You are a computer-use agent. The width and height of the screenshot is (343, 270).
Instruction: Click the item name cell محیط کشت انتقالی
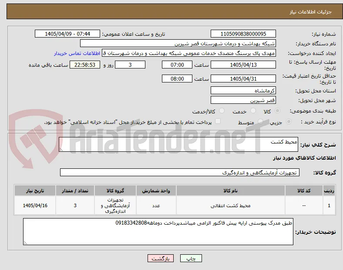click(x=231, y=205)
